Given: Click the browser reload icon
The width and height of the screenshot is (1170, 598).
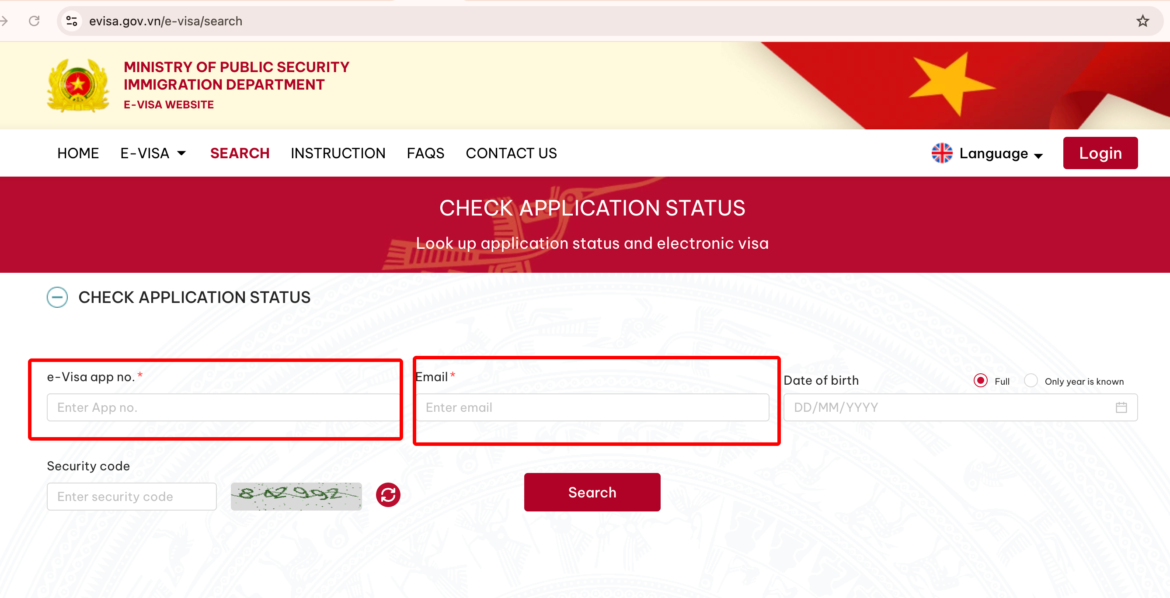Looking at the screenshot, I should pyautogui.click(x=34, y=21).
